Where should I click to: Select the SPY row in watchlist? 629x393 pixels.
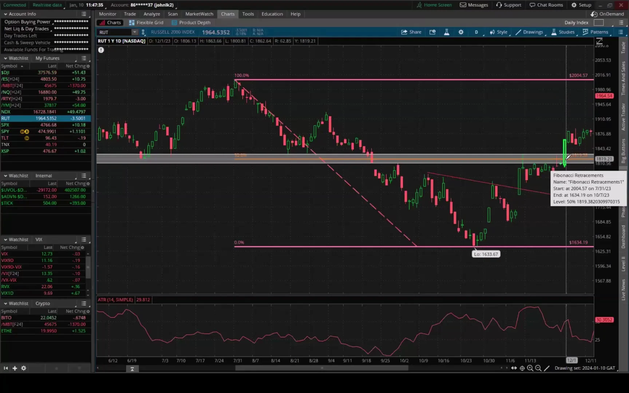coord(46,131)
